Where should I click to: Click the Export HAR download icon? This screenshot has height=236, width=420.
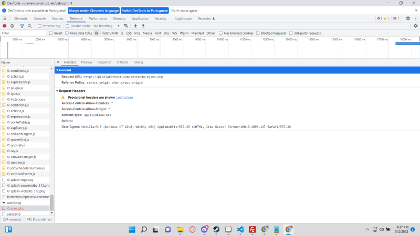pos(143,26)
